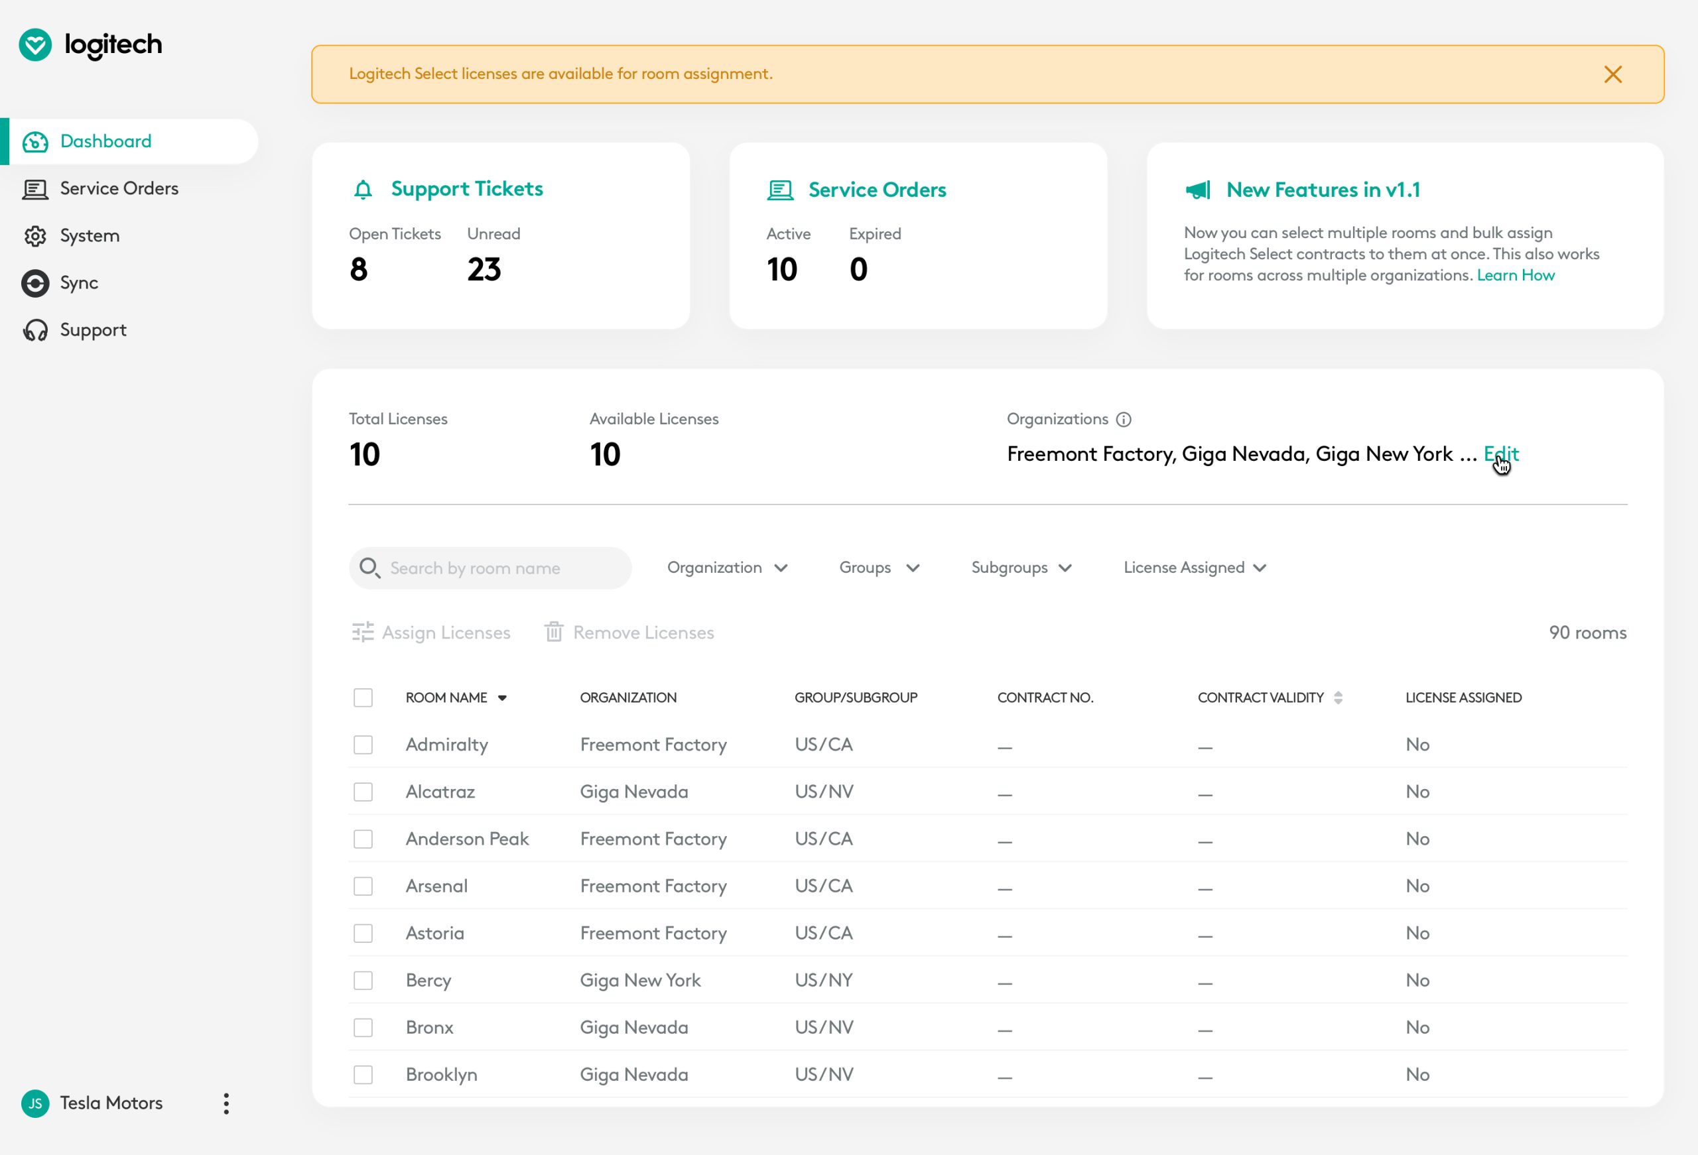Screen dimensions: 1698x1155
Task: Click Edit next to Organizations
Action: [x=1501, y=454]
